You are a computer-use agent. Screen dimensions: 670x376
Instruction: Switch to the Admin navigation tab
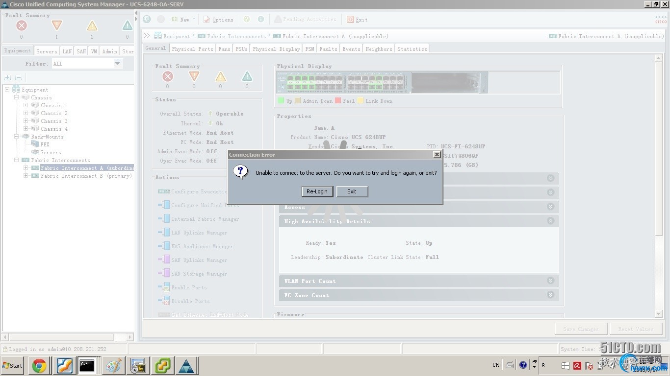pyautogui.click(x=109, y=51)
